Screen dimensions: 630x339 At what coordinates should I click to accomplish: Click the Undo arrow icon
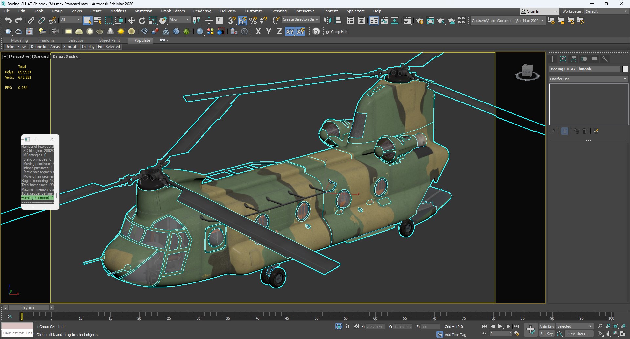(8, 21)
